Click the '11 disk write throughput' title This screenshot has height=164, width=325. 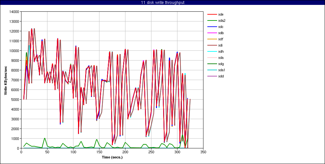tap(162, 3)
